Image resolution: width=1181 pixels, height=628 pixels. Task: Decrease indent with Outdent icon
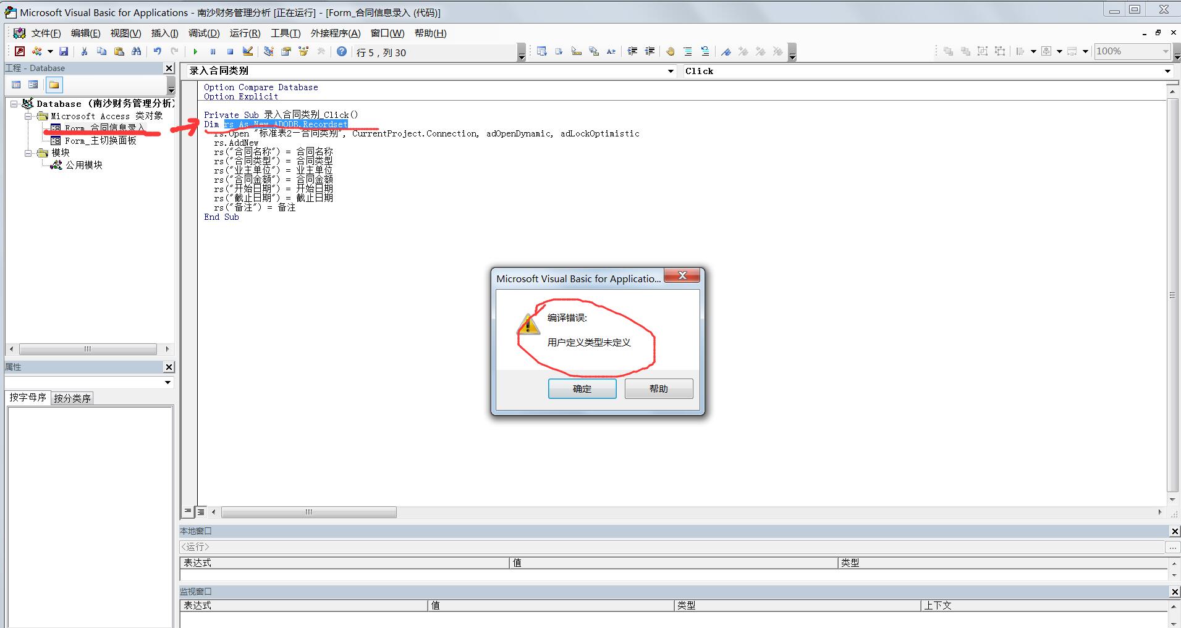(650, 51)
